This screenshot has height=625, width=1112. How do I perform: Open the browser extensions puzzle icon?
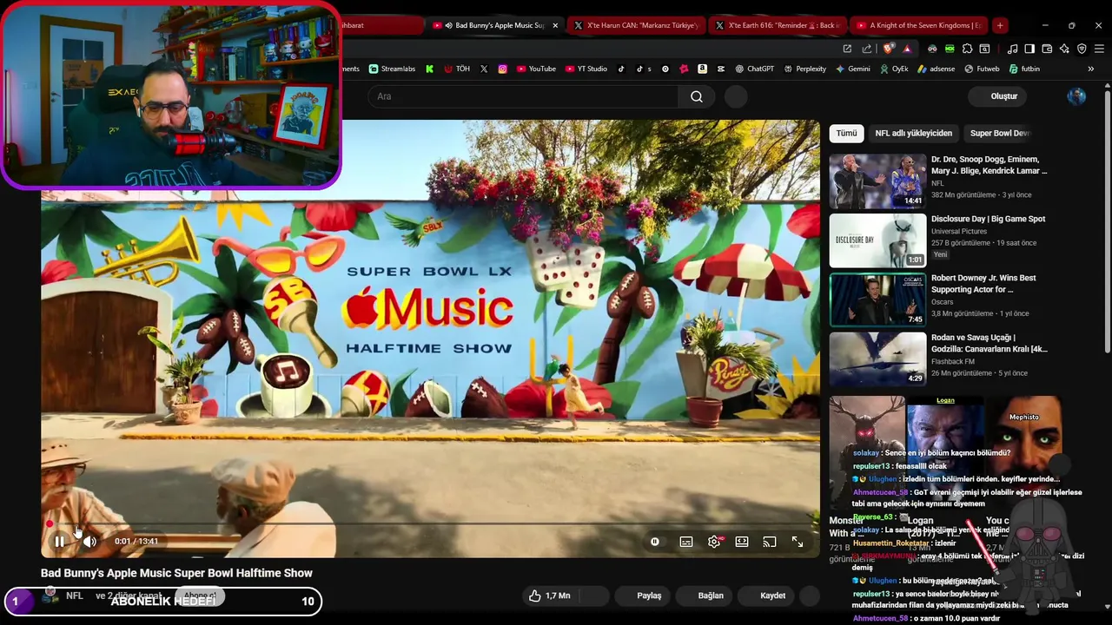(x=967, y=49)
